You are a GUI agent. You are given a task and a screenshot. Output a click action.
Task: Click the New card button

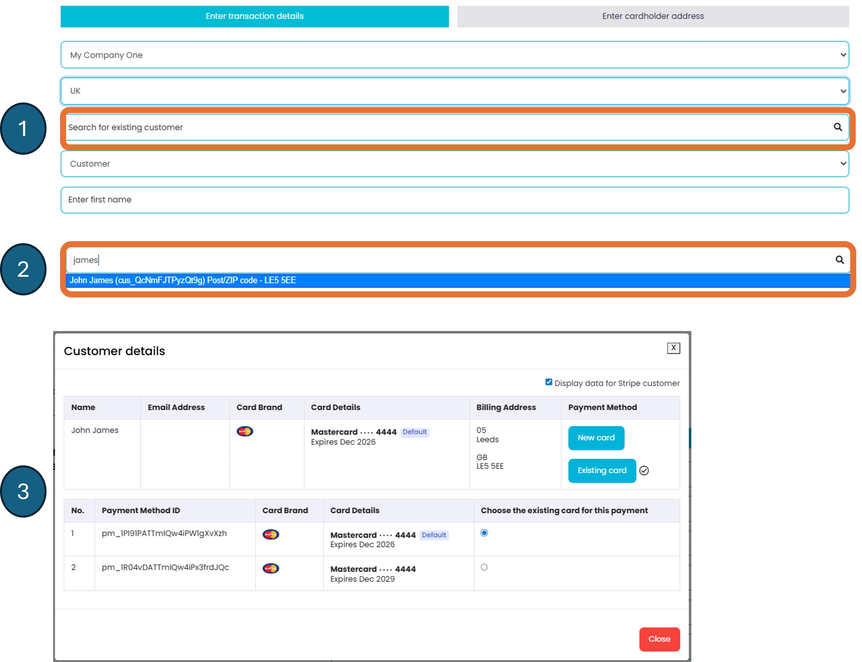[596, 438]
